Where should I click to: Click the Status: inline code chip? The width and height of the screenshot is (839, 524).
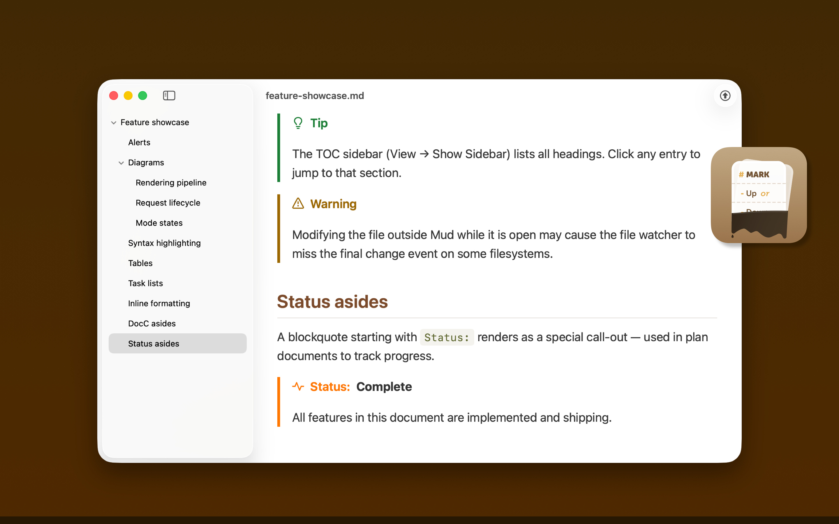[x=447, y=337]
